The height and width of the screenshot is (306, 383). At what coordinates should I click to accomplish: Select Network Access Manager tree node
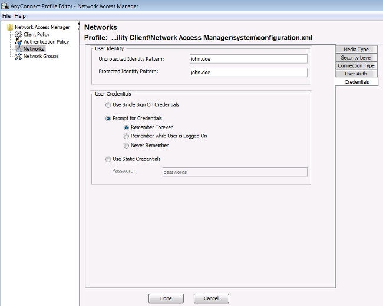tap(42, 27)
